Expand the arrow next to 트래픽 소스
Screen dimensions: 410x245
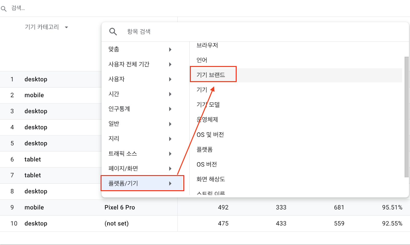[170, 154]
